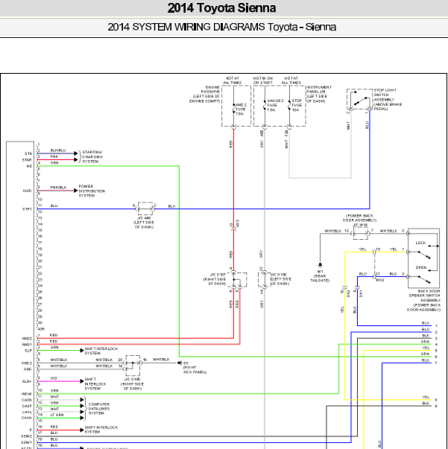Click the "GND2" terminal label
448x449 pixels.
click(27, 363)
